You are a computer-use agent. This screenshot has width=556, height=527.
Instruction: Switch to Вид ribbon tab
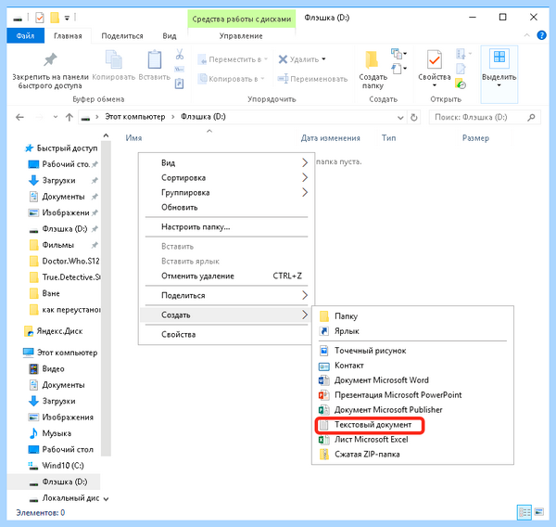click(170, 36)
